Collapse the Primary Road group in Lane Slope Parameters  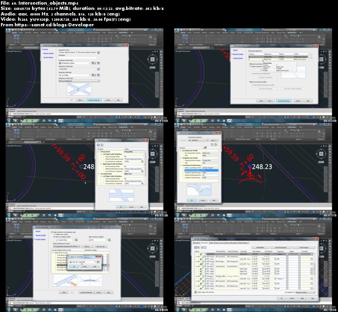tap(99, 152)
